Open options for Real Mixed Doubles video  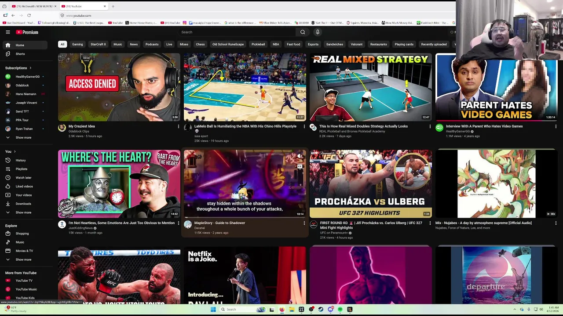click(430, 126)
